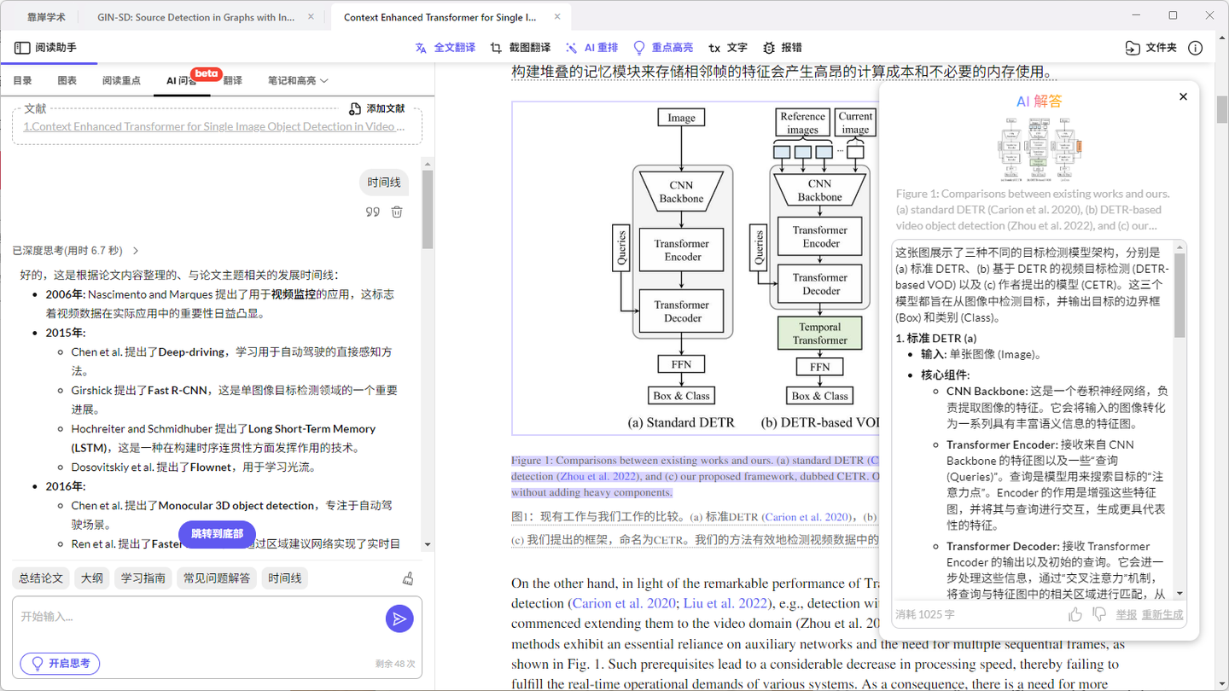
Task: Delete the timeline answer via trash icon
Action: (396, 211)
